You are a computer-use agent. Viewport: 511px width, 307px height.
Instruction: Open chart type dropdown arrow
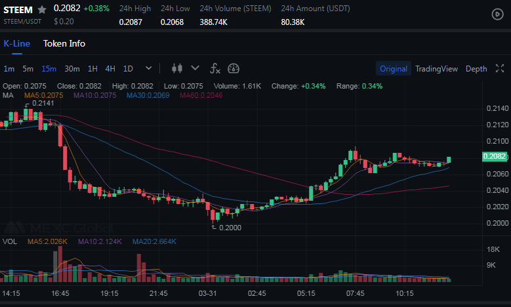(195, 68)
